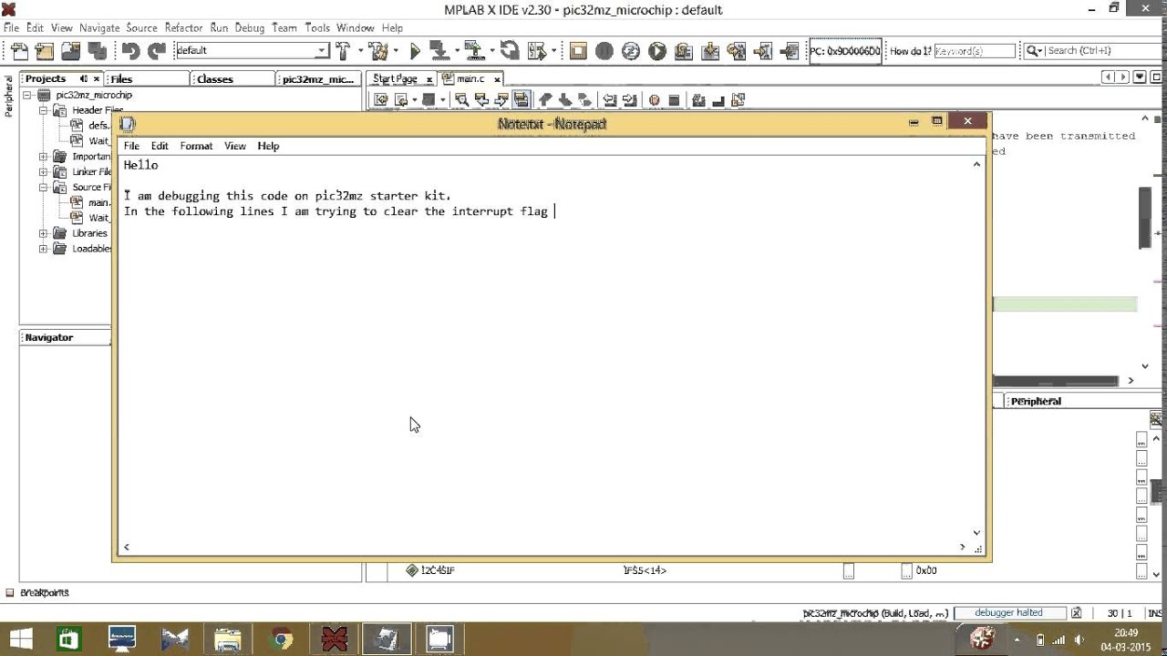Open the File menu in MPLAB X

(11, 28)
